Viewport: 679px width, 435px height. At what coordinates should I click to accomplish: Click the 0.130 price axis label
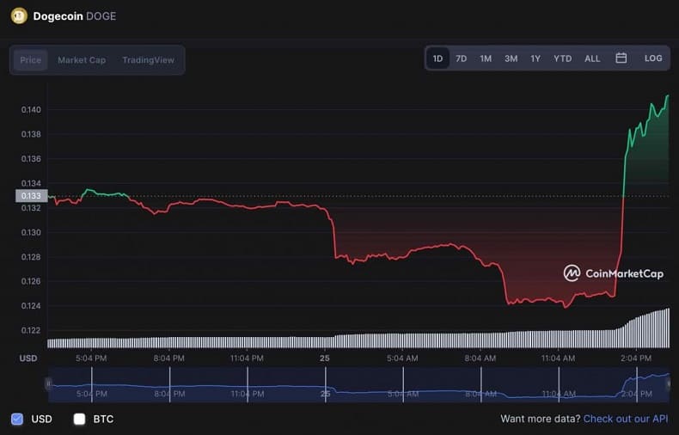31,232
